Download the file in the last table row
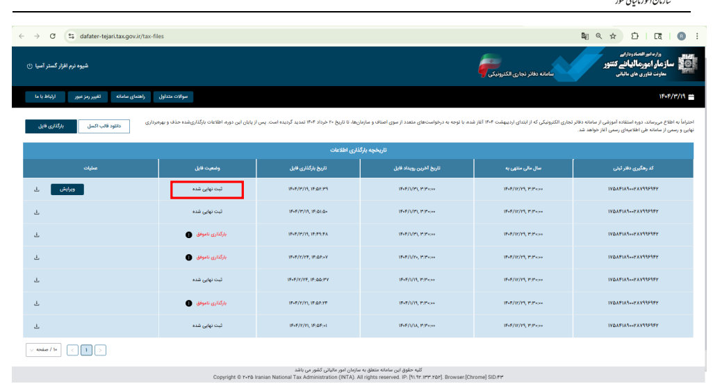 37,326
